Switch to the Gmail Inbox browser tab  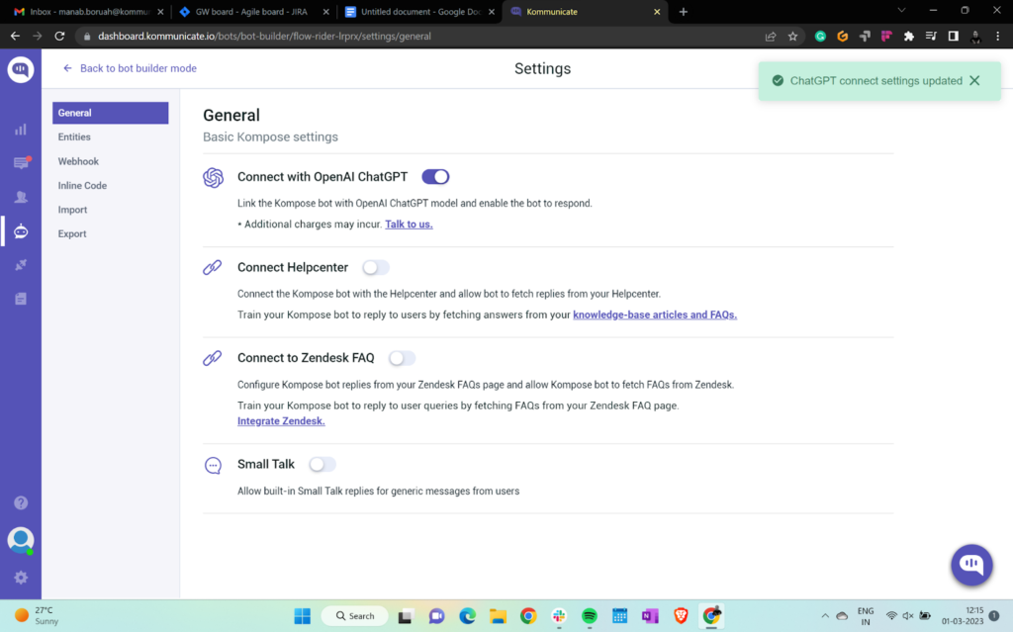tap(88, 12)
